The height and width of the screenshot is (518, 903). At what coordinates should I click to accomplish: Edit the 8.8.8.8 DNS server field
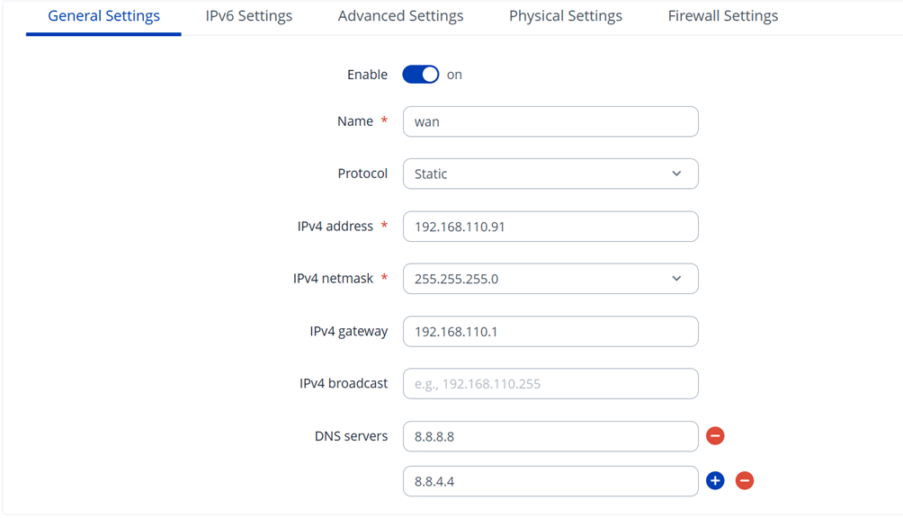point(550,436)
